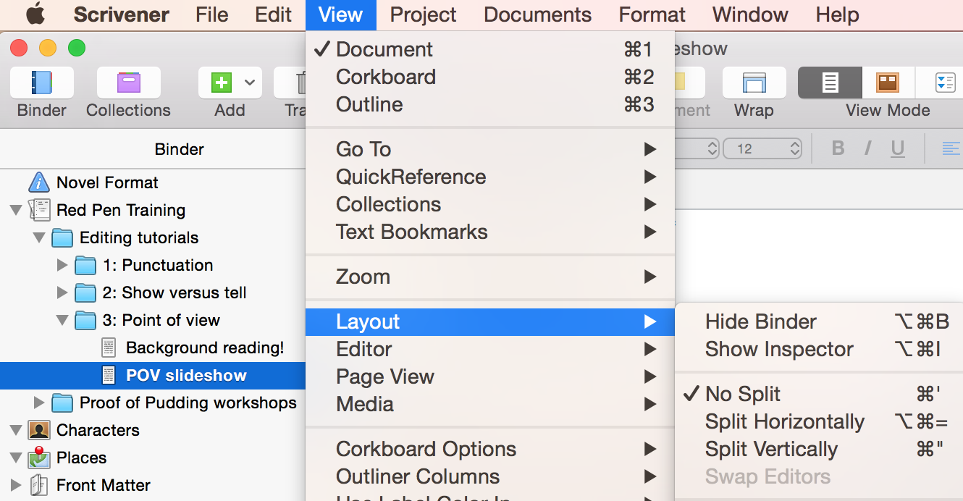The image size is (963, 501).
Task: Open the Scrivener application menu
Action: 122,14
